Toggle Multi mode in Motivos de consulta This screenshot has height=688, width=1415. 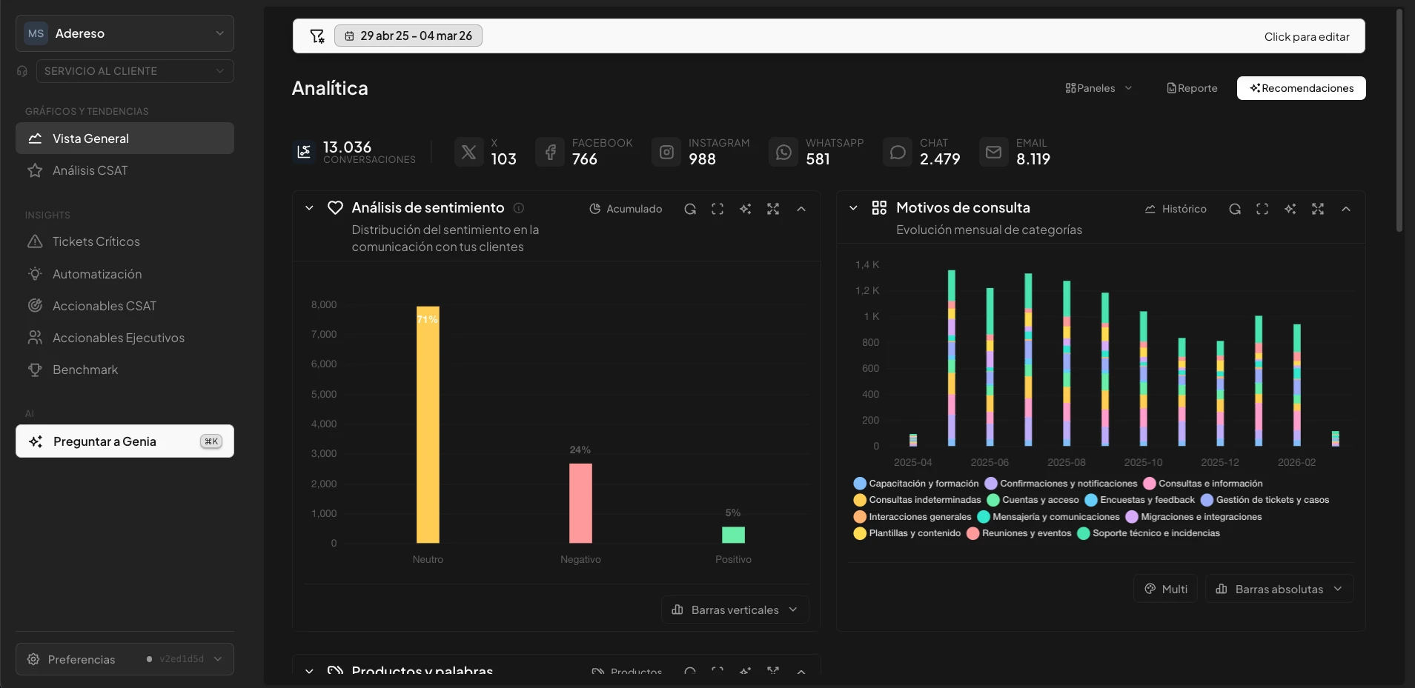[x=1165, y=589]
